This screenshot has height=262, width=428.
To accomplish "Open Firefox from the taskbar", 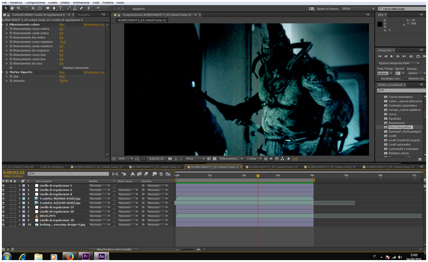I will [x=69, y=256].
